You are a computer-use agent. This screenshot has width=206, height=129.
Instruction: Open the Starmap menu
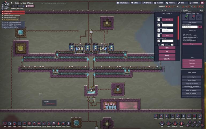[x=194, y=3]
